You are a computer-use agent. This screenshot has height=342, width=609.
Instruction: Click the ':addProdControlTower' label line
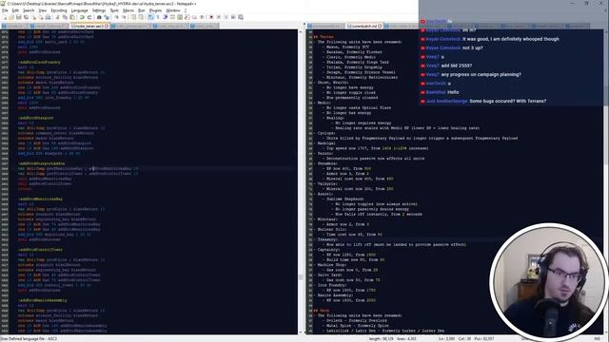coord(40,250)
